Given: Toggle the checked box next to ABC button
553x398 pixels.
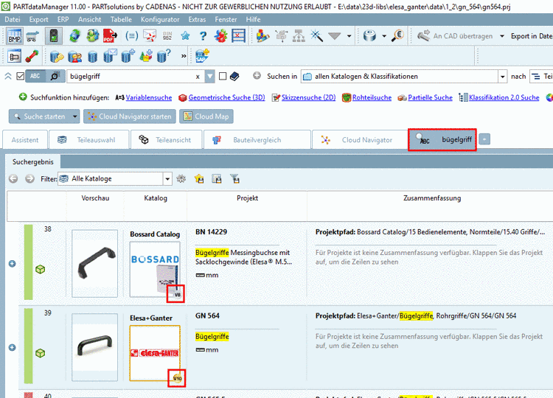Looking at the screenshot, I should coord(21,76).
